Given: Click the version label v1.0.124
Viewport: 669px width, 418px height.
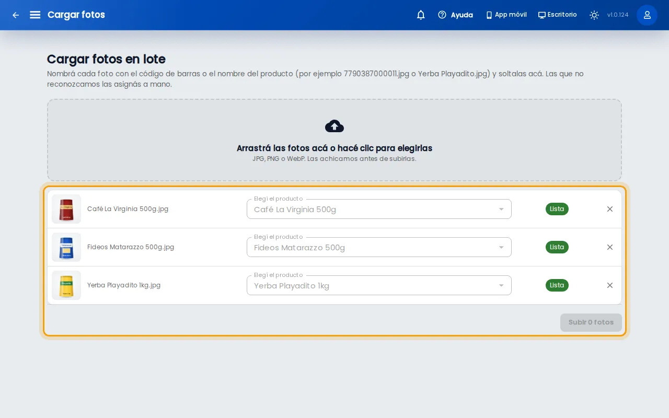Looking at the screenshot, I should tap(618, 15).
